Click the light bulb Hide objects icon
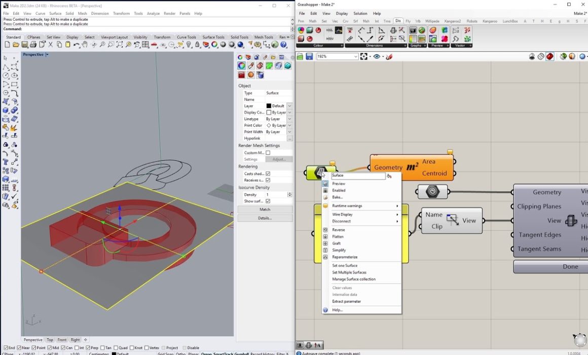 [189, 45]
